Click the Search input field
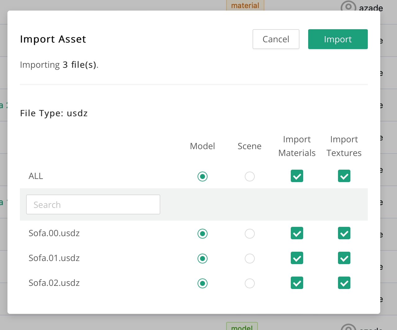This screenshot has width=397, height=330. [x=93, y=204]
